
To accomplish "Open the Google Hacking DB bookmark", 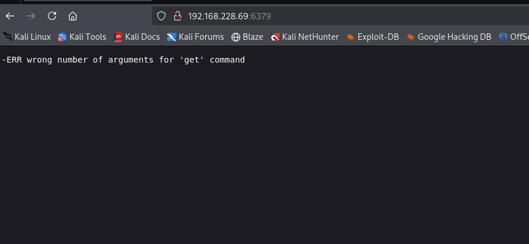I will (x=448, y=37).
